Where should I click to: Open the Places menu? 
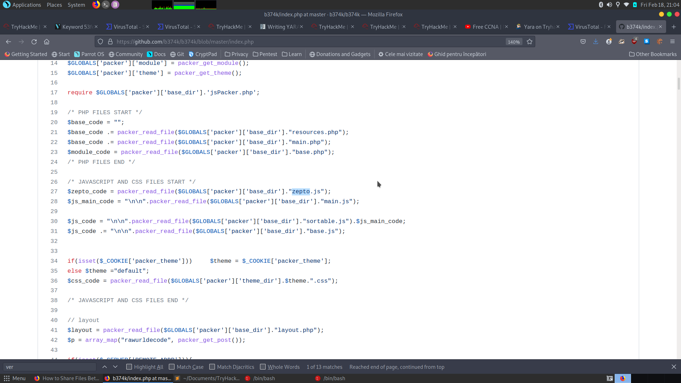54,5
